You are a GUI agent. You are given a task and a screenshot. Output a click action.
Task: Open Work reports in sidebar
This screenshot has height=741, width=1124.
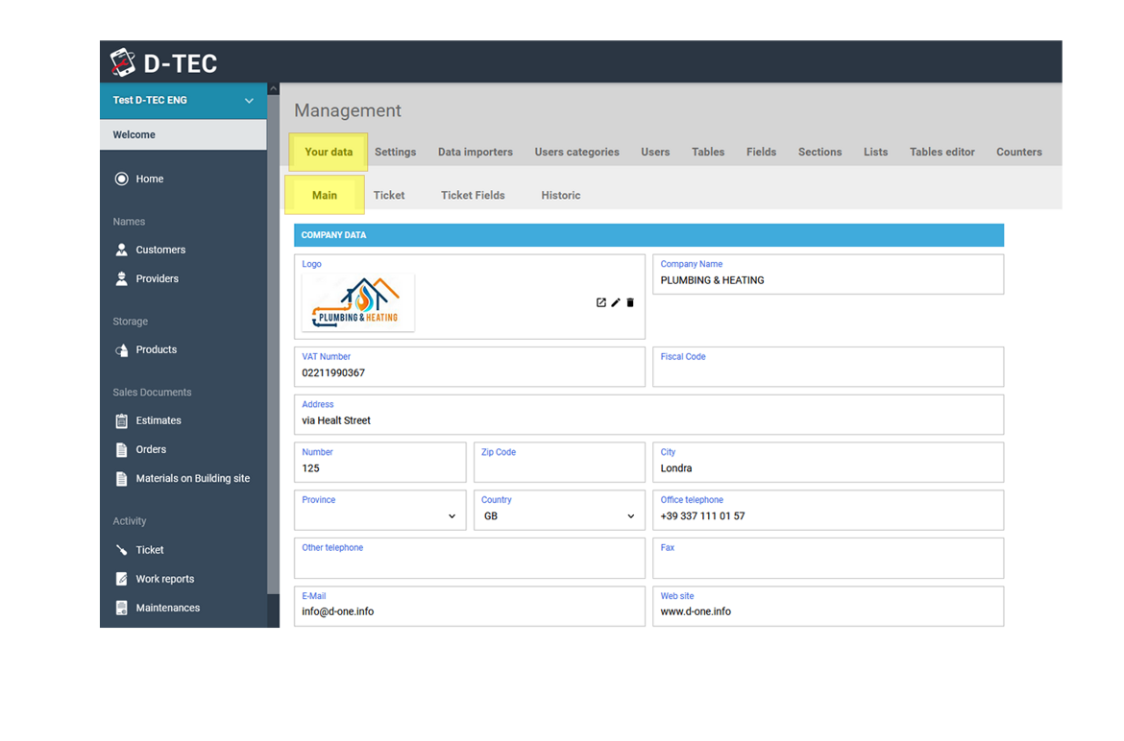pos(164,579)
